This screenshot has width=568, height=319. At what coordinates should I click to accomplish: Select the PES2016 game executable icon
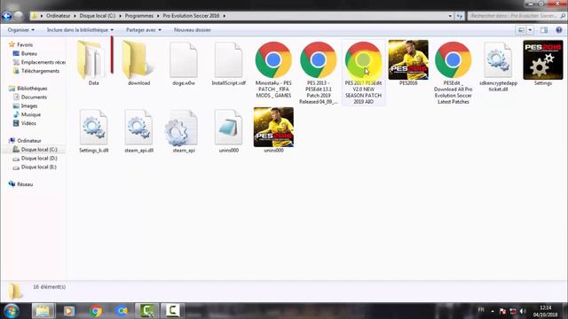point(408,60)
